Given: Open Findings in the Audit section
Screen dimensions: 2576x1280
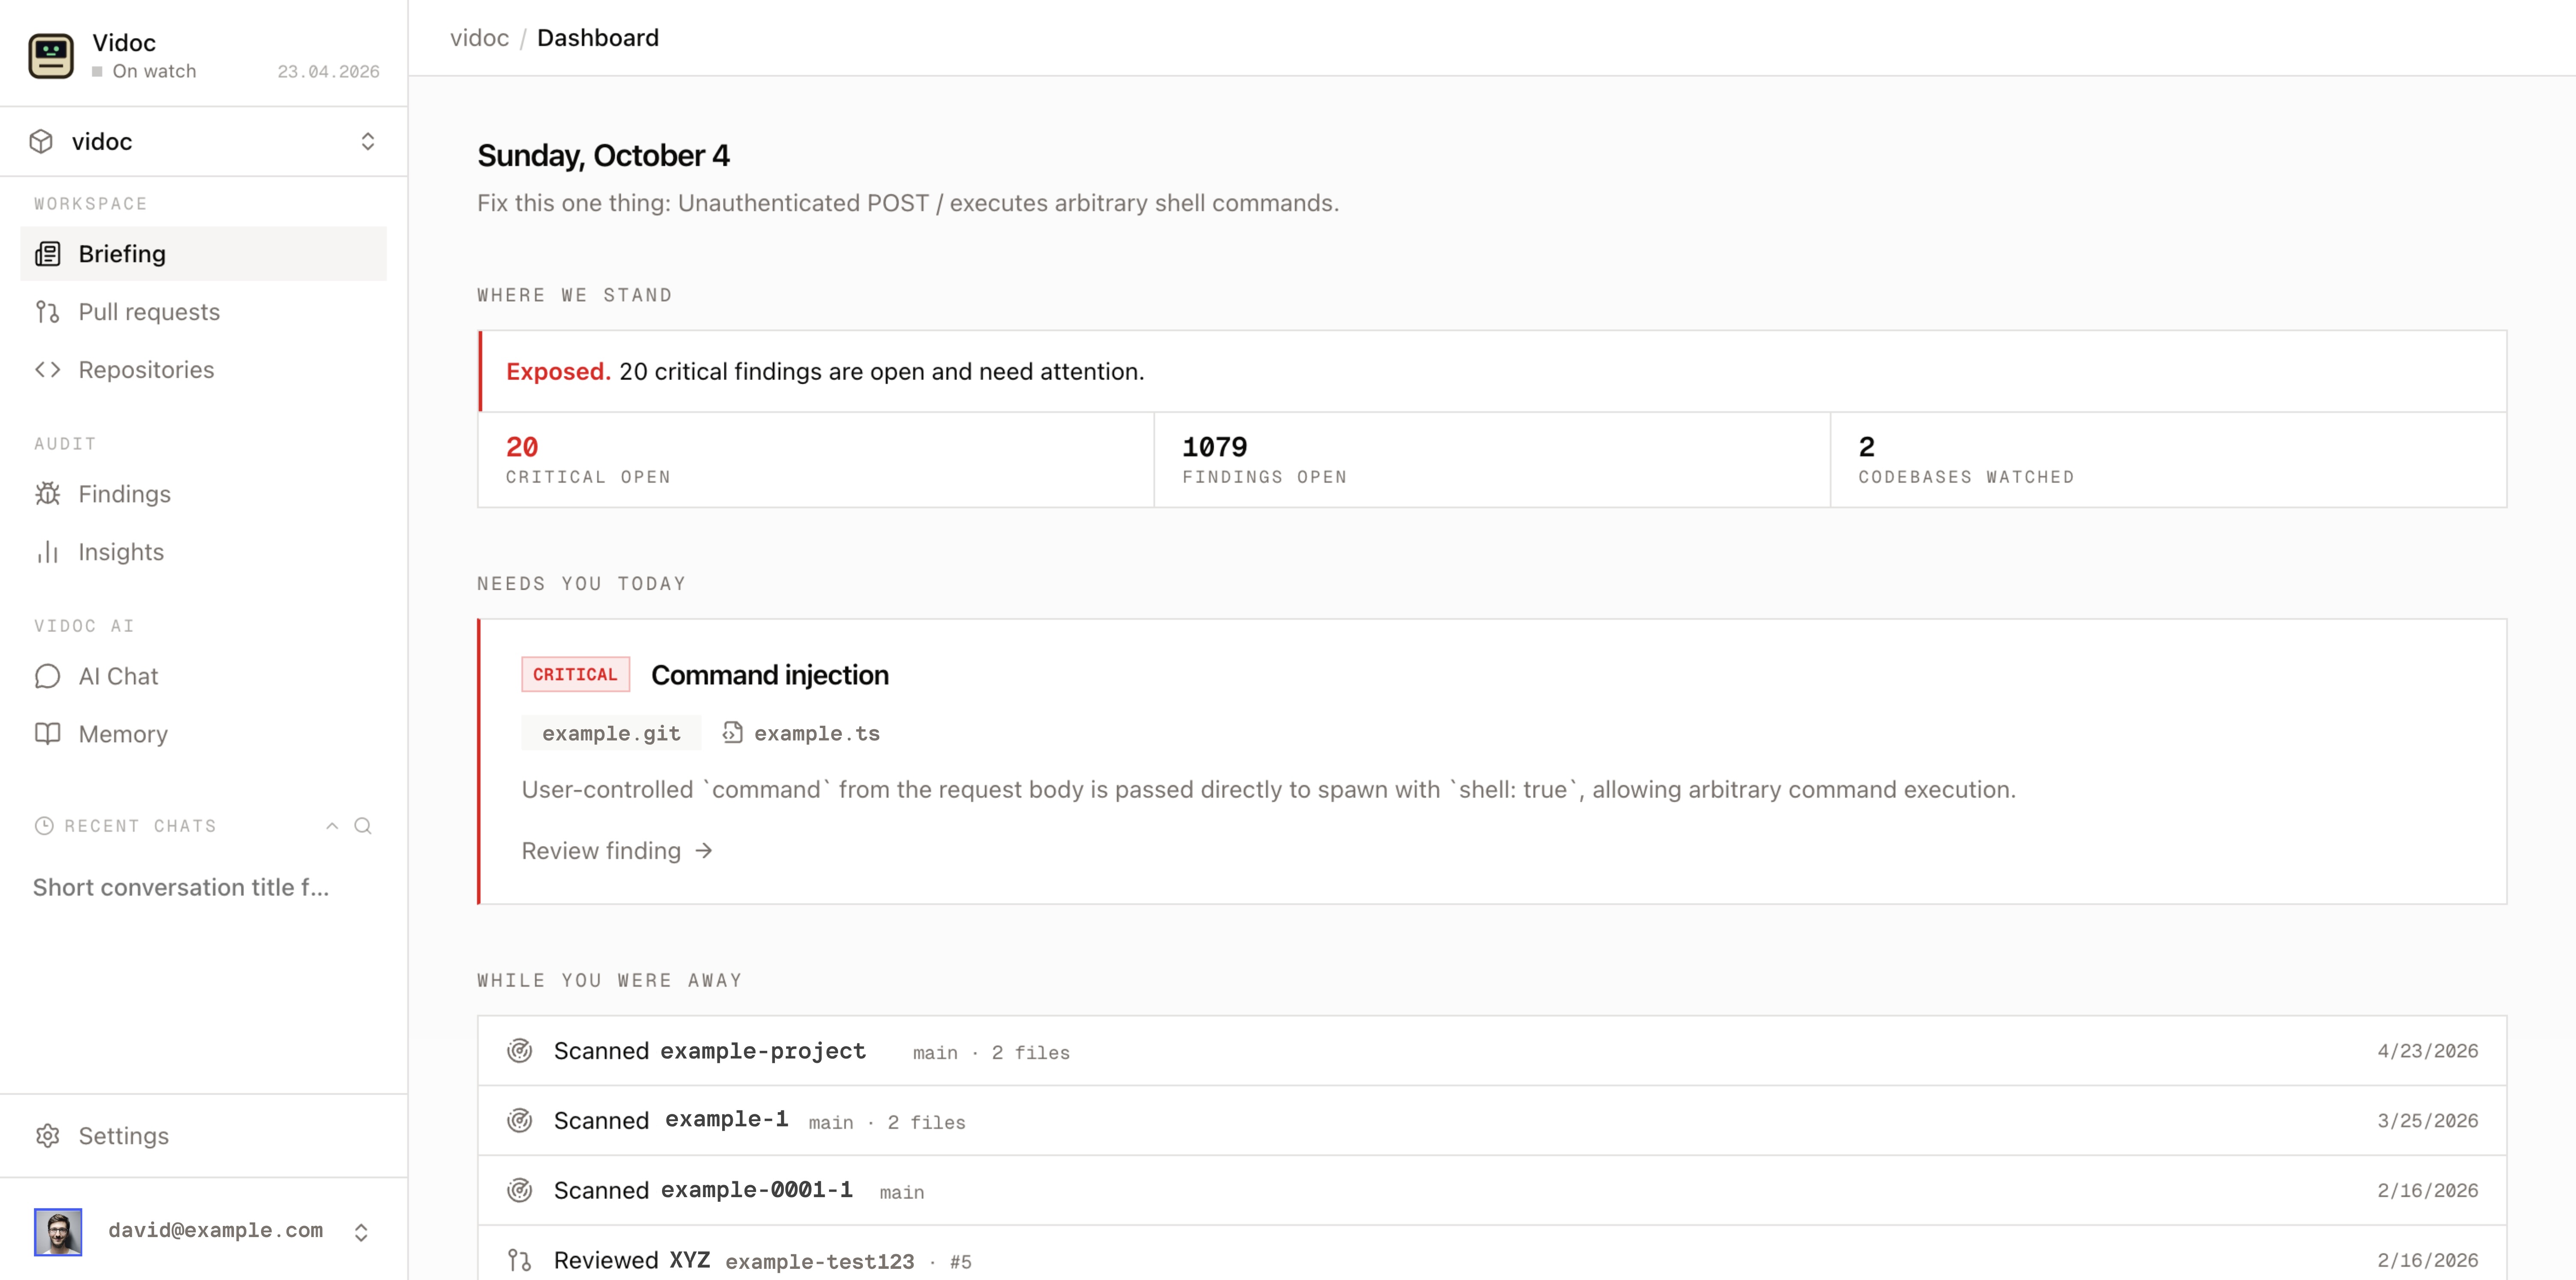Looking at the screenshot, I should [203, 494].
